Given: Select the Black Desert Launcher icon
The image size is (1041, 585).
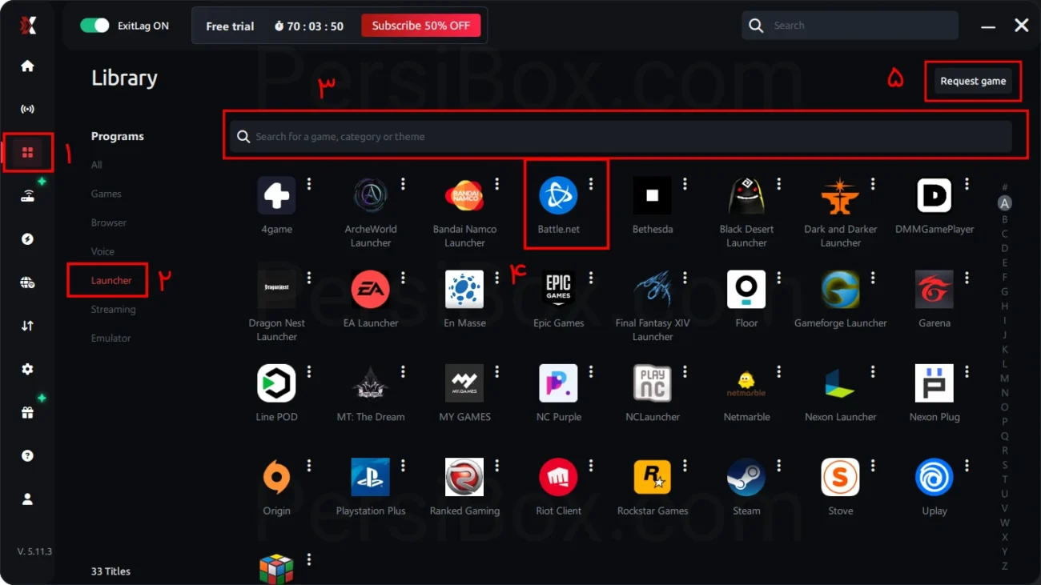Looking at the screenshot, I should coord(746,195).
